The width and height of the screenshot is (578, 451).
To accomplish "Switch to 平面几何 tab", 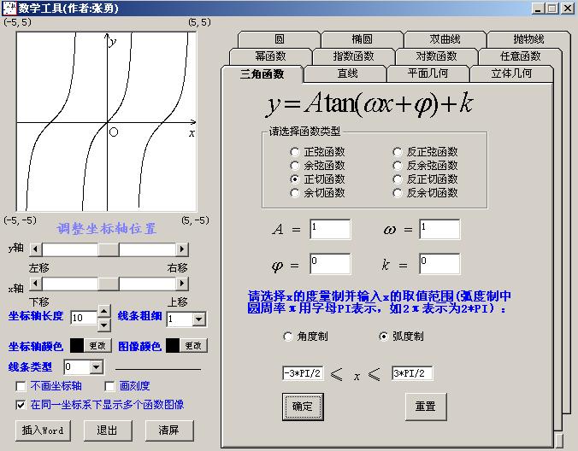I will tap(428, 73).
